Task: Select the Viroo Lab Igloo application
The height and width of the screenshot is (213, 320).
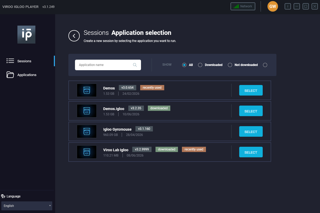Action: click(251, 152)
